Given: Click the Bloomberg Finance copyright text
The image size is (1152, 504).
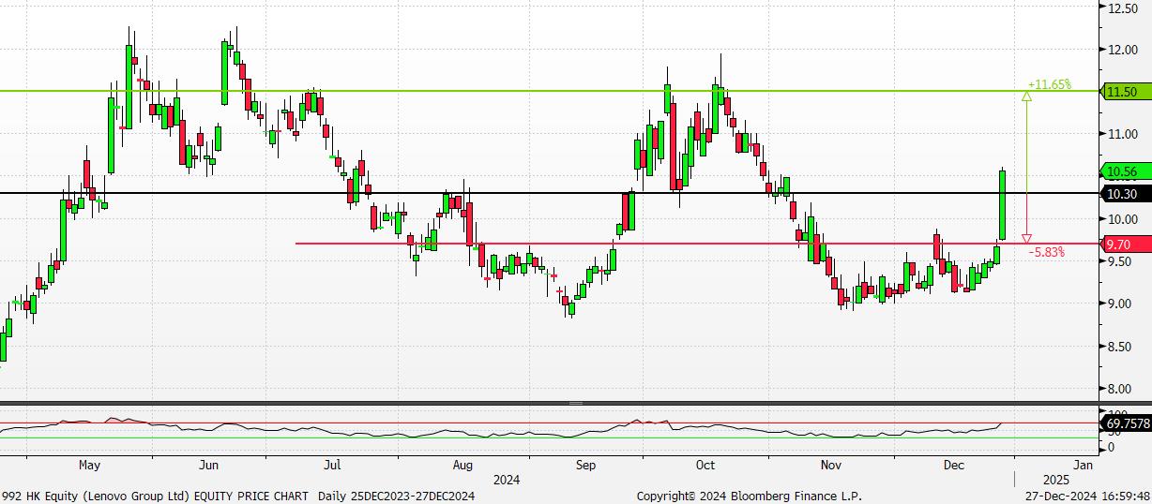Looking at the screenshot, I should pos(749,495).
